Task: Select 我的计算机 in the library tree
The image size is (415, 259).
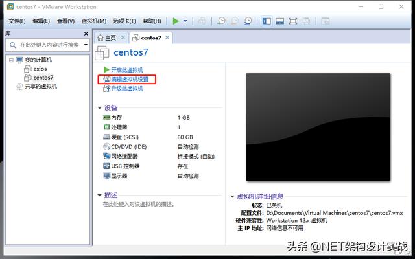Action: [38, 60]
